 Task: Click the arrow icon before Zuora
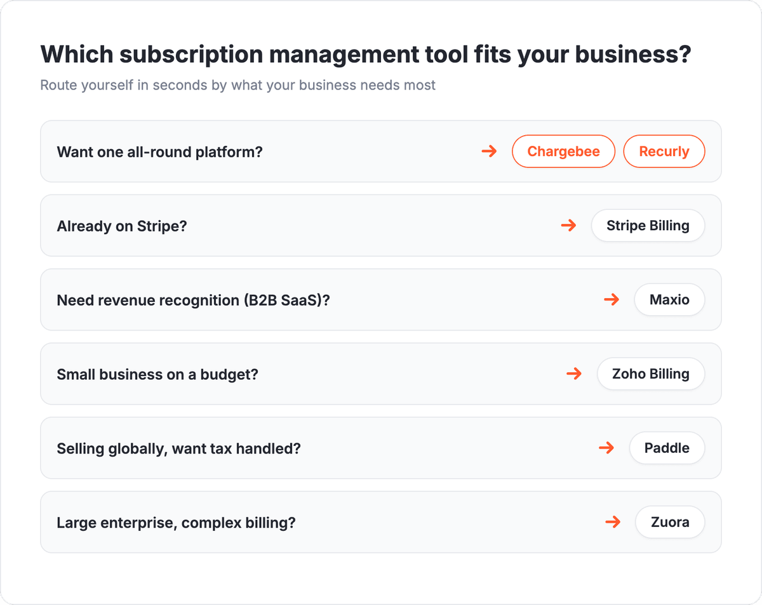point(613,523)
